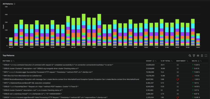The width and height of the screenshot is (210, 99).
Task: Open the column chooser grid icon
Action: [x=198, y=56]
